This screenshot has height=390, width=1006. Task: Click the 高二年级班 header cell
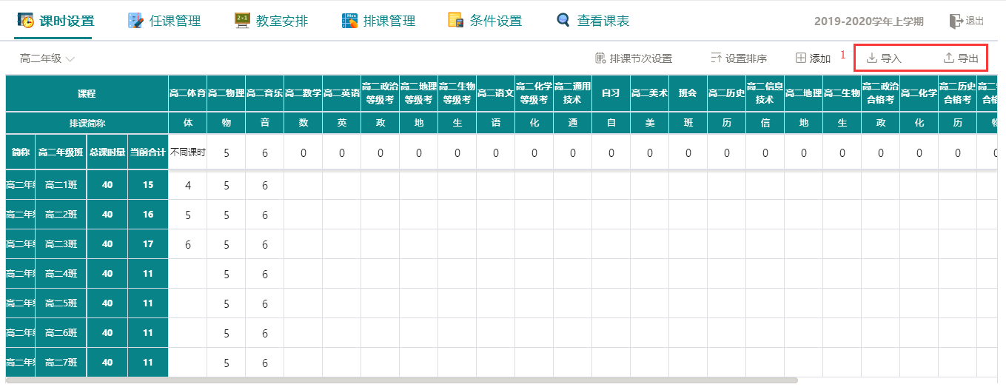(61, 152)
